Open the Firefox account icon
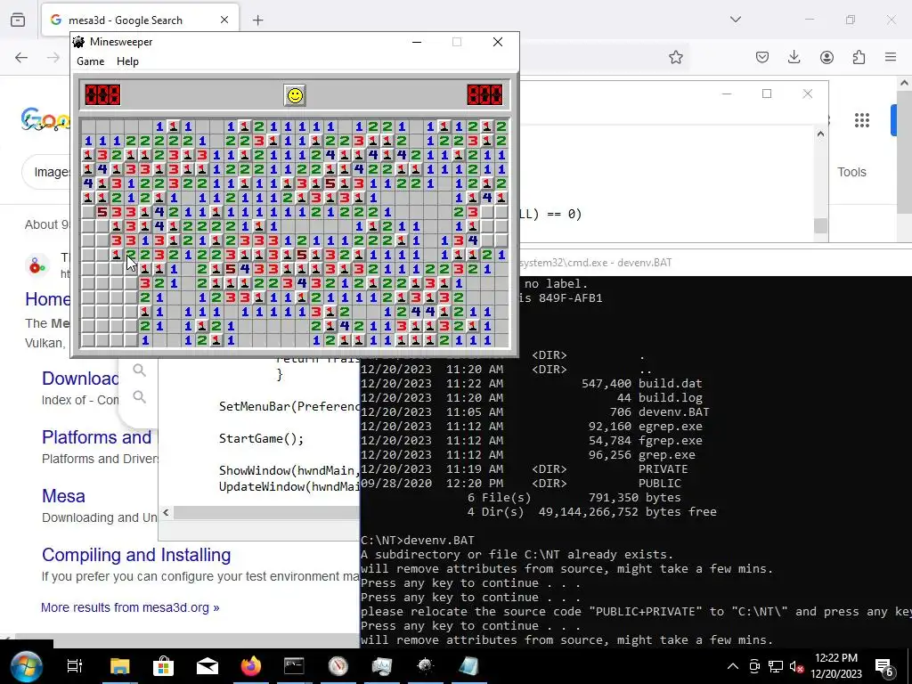This screenshot has height=684, width=912. click(x=826, y=57)
